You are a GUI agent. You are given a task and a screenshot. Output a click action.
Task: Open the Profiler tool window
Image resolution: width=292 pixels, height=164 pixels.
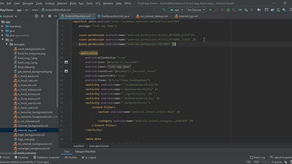71,158
